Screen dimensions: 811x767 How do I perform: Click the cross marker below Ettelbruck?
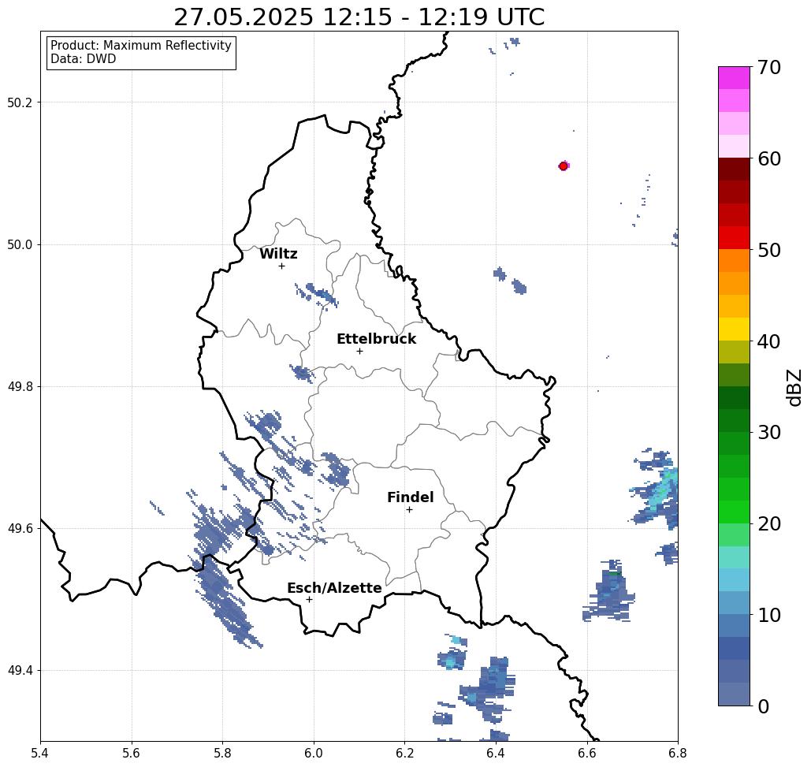point(360,351)
